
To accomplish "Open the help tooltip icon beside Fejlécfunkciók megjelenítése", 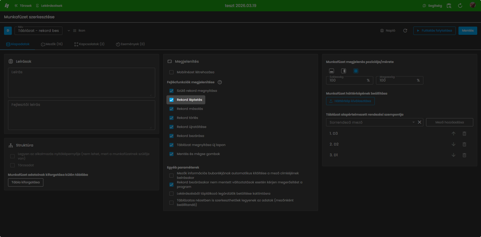I will coord(220,82).
